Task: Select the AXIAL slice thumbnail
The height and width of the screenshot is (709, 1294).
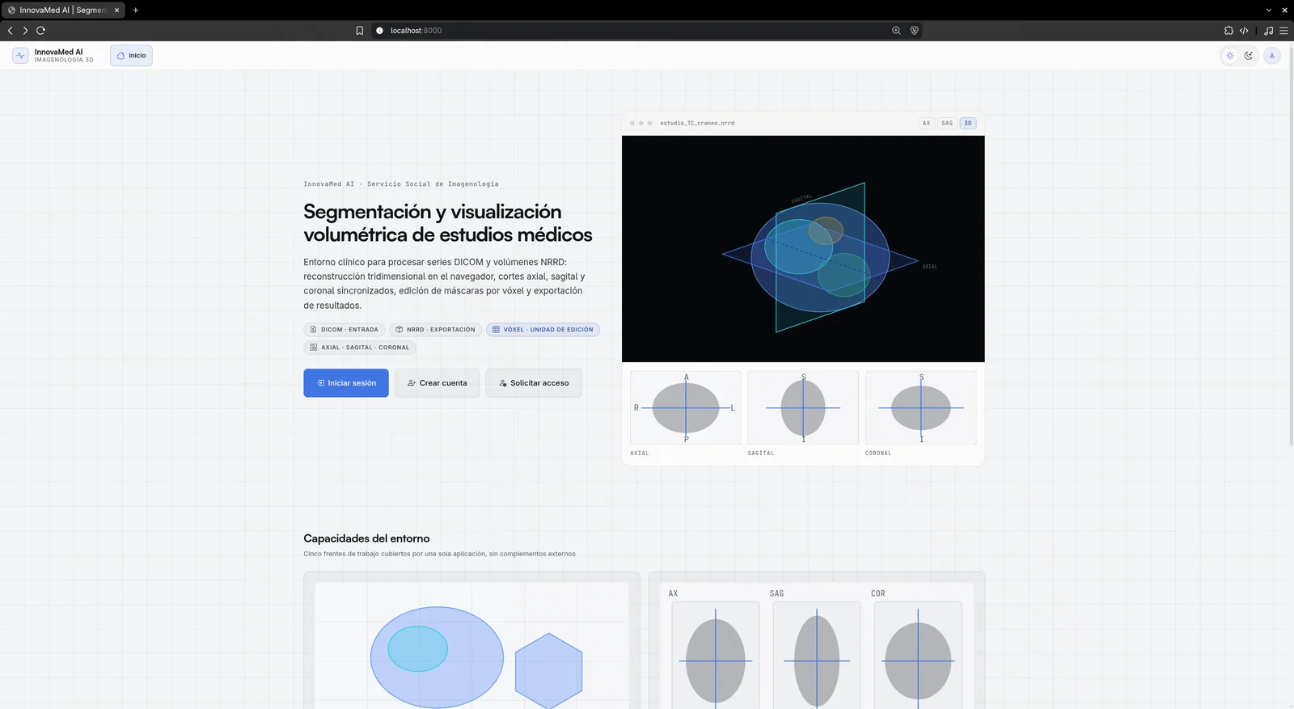Action: [x=686, y=407]
